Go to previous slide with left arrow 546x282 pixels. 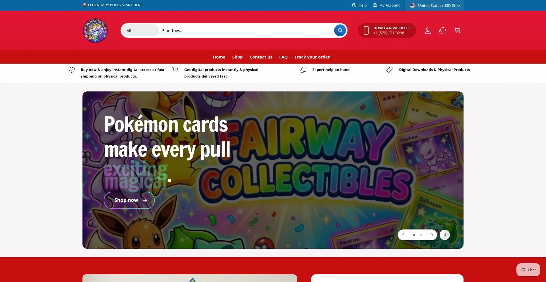[x=403, y=235]
